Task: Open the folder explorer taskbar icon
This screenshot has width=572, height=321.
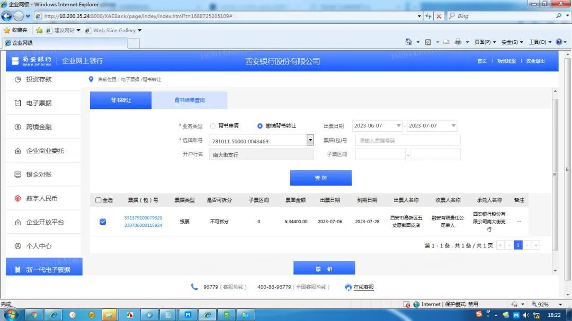Action: (x=109, y=315)
